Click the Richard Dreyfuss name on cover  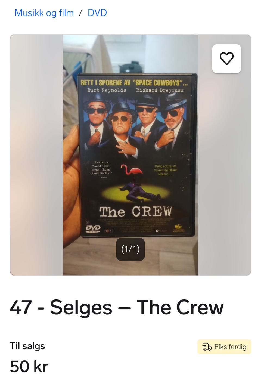point(160,90)
